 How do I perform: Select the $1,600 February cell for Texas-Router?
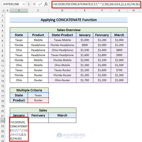click(x=102, y=70)
